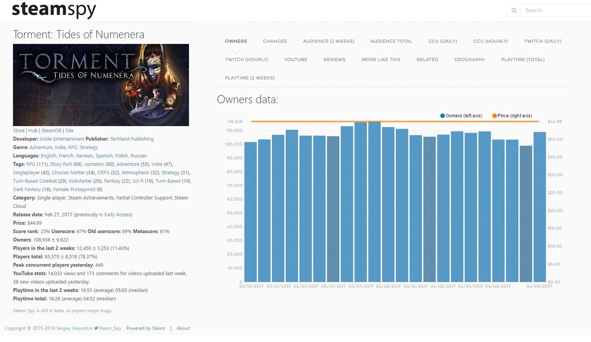The image size is (591, 342).
Task: Open the Singleplayer tag
Action: (27, 173)
